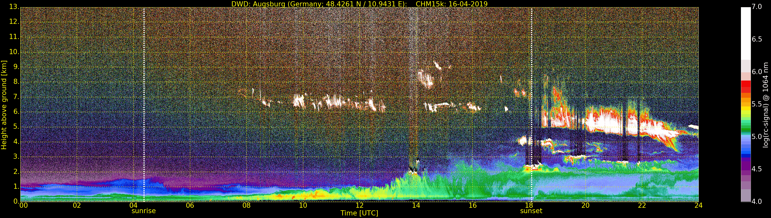This screenshot has height=218, width=771.
Task: Click the colorbar '5.0' value label
Action: pos(757,136)
